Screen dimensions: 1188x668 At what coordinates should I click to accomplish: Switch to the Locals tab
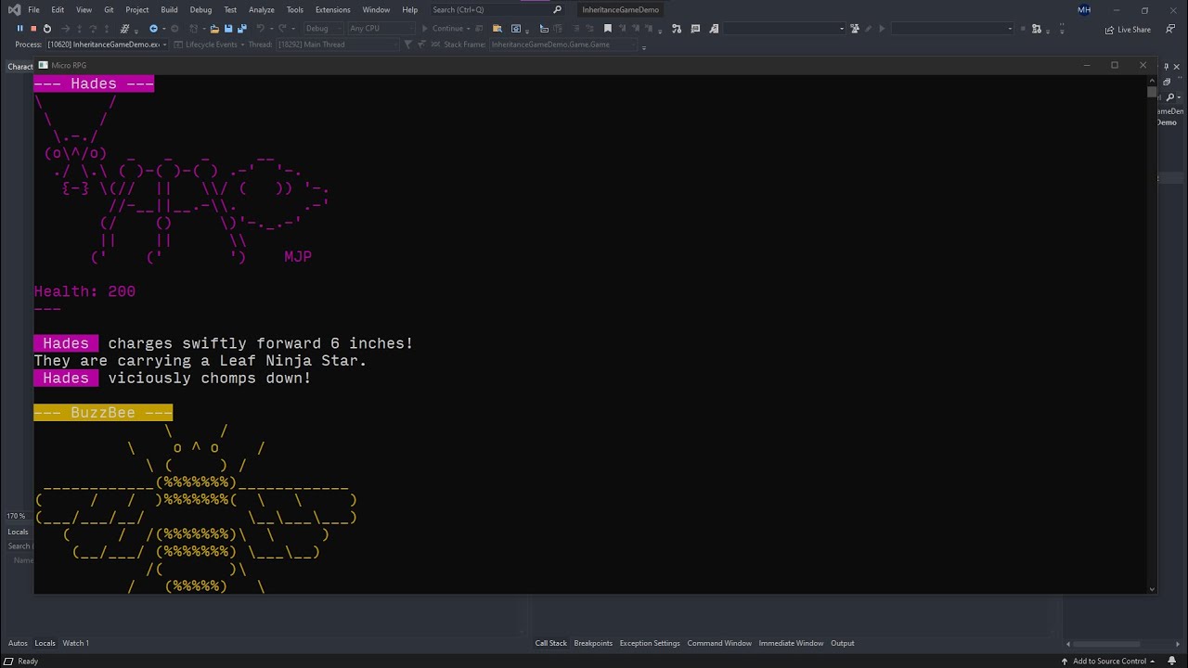(x=45, y=643)
